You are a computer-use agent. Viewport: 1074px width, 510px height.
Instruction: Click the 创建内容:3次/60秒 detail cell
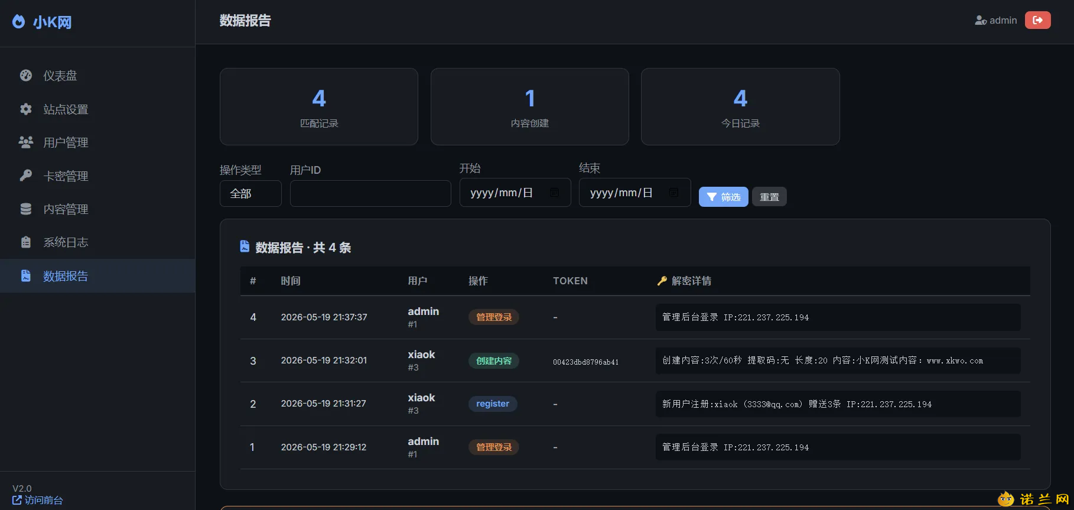coord(838,360)
